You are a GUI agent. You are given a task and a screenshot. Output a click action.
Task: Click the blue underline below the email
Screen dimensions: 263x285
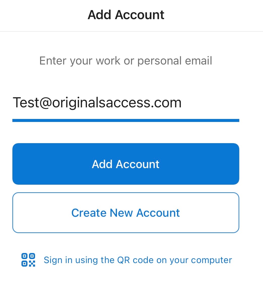(126, 120)
